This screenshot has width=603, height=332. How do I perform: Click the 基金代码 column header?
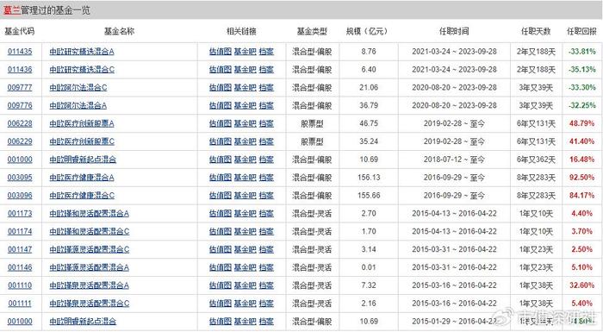(19, 31)
